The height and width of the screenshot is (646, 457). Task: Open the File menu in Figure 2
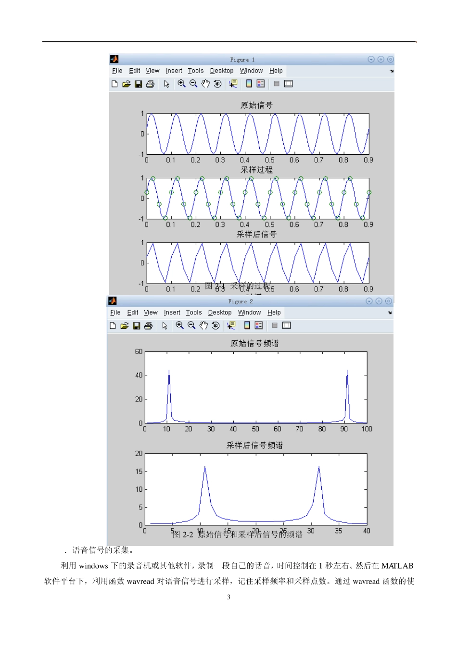pyautogui.click(x=115, y=312)
